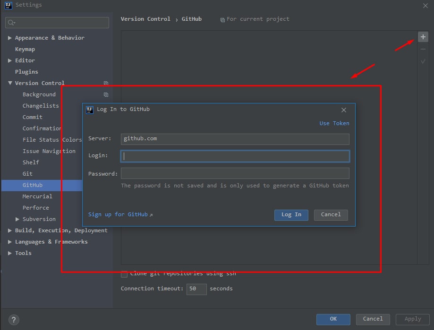Select Git settings item
Viewport: 434px width, 330px height.
[x=27, y=174]
